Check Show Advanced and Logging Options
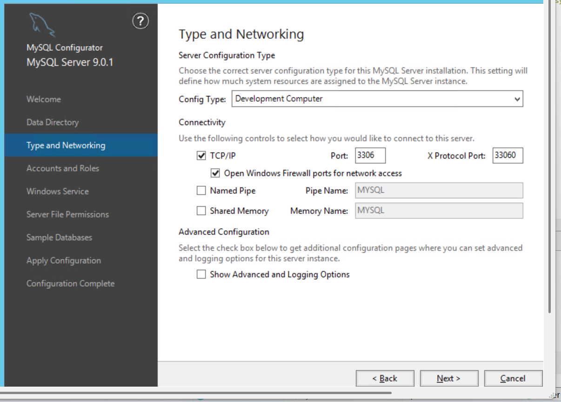 pyautogui.click(x=201, y=275)
